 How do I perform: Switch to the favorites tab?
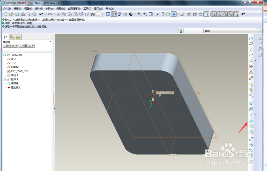coord(18,37)
